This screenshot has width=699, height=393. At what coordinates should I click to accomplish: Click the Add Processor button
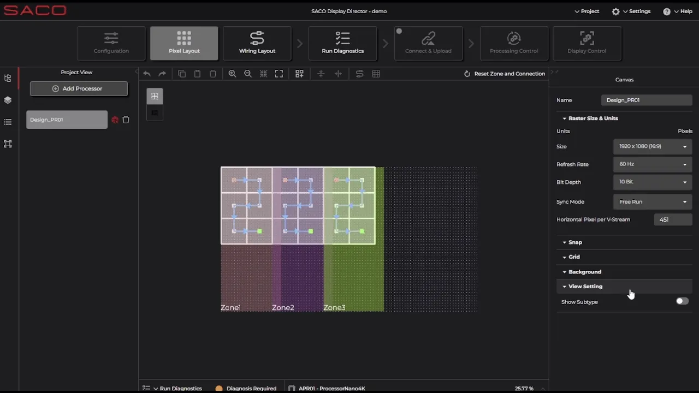[x=79, y=88]
